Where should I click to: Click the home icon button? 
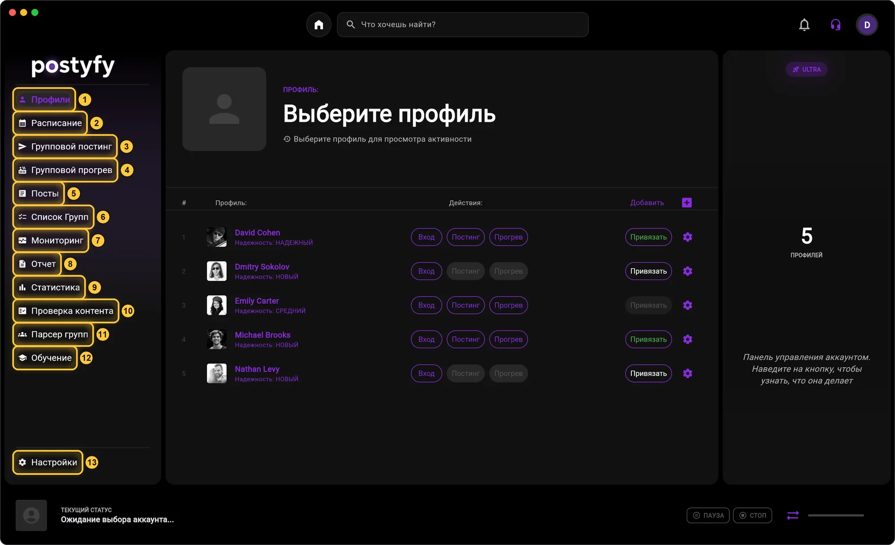tap(319, 25)
